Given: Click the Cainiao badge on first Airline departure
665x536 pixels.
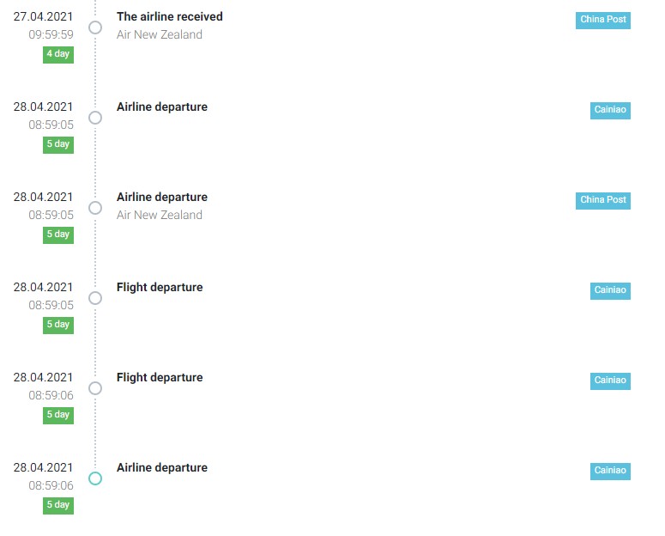Looking at the screenshot, I should click(610, 111).
